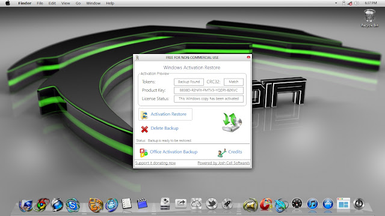Click the License Status field
The height and width of the screenshot is (216, 385).
[x=209, y=98]
